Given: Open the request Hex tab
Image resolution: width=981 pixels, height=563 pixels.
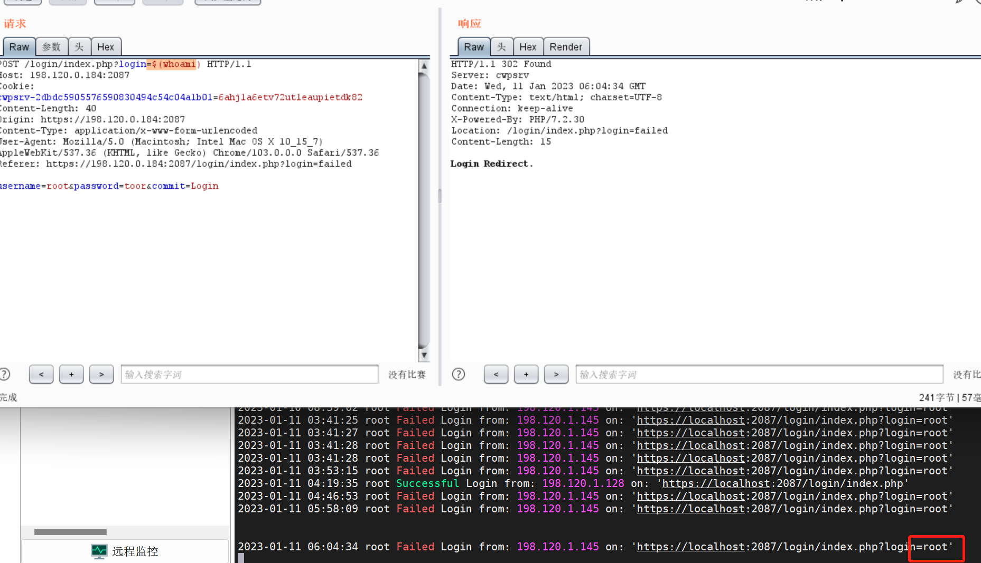Looking at the screenshot, I should (106, 47).
